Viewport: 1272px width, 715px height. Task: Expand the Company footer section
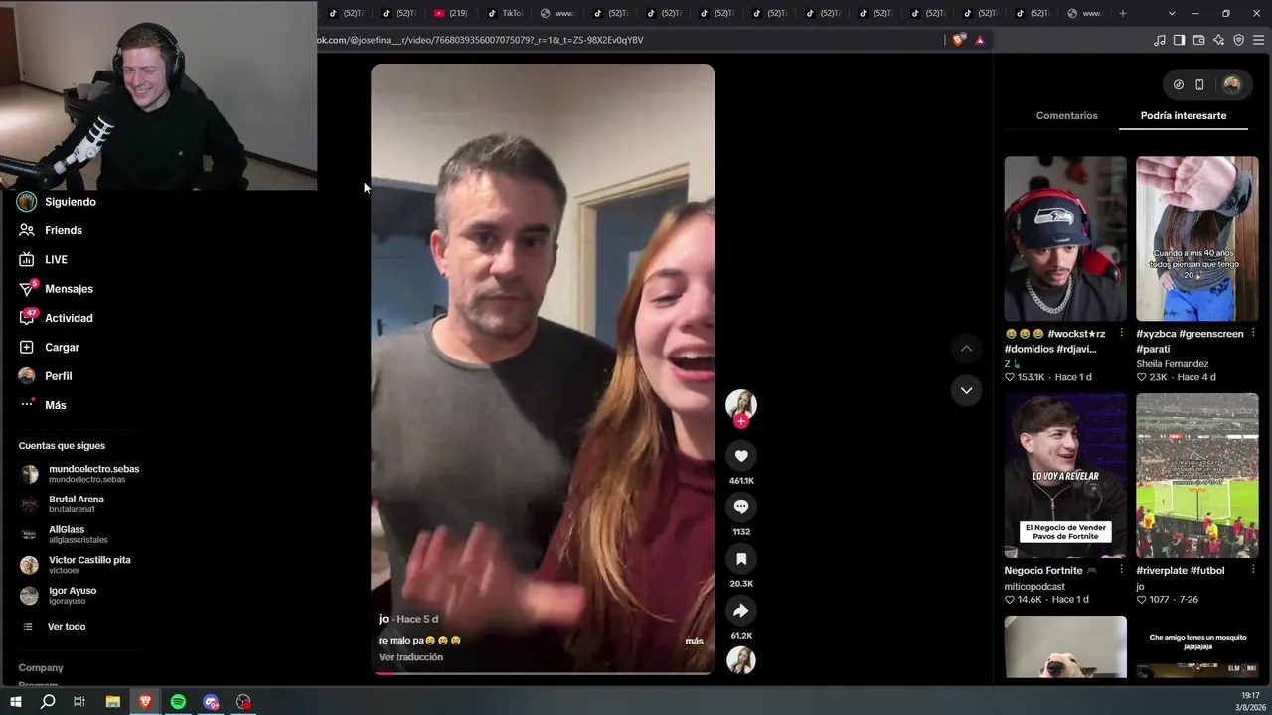(41, 668)
